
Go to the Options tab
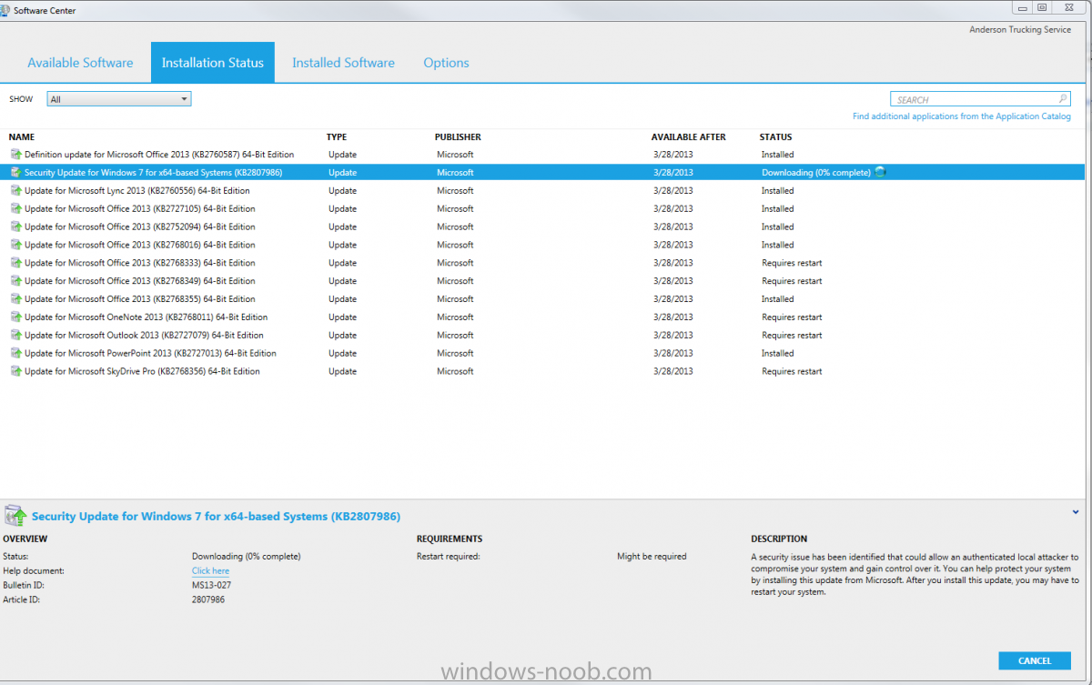click(x=446, y=63)
